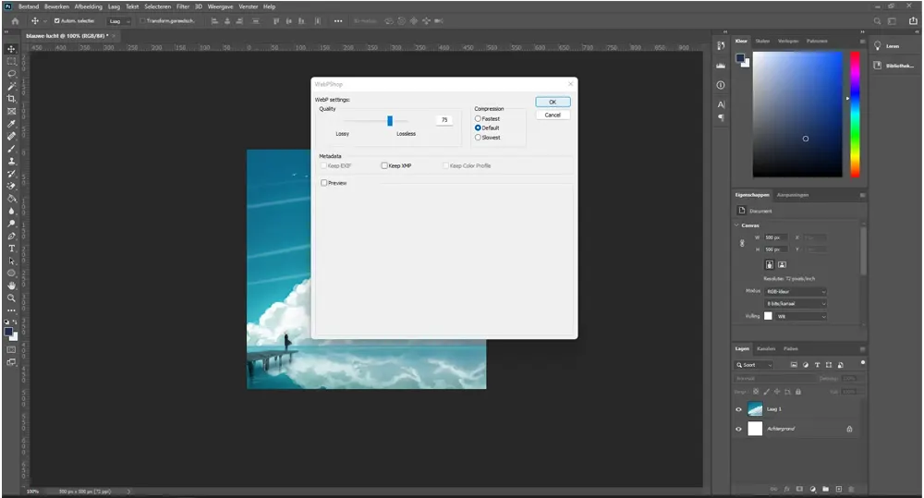Click the rainbow hue slider strip
This screenshot has width=924, height=498.
click(855, 114)
